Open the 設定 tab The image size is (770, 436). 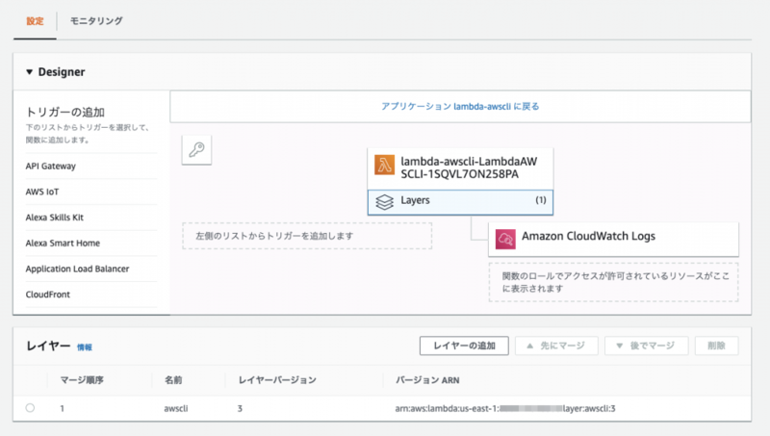tap(35, 21)
